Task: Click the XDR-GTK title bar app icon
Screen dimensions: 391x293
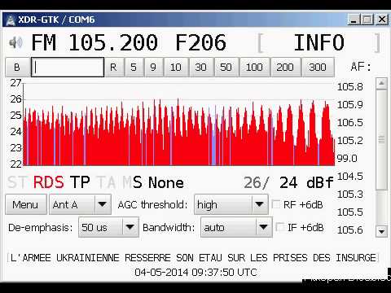Action: point(11,20)
